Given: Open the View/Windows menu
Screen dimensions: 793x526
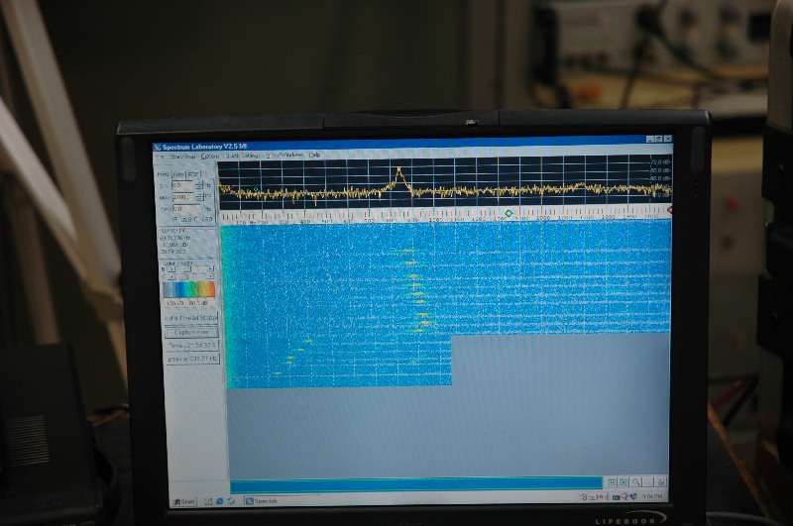Looking at the screenshot, I should click(x=284, y=156).
